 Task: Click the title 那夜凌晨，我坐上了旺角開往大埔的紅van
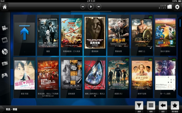(x=48, y=95)
